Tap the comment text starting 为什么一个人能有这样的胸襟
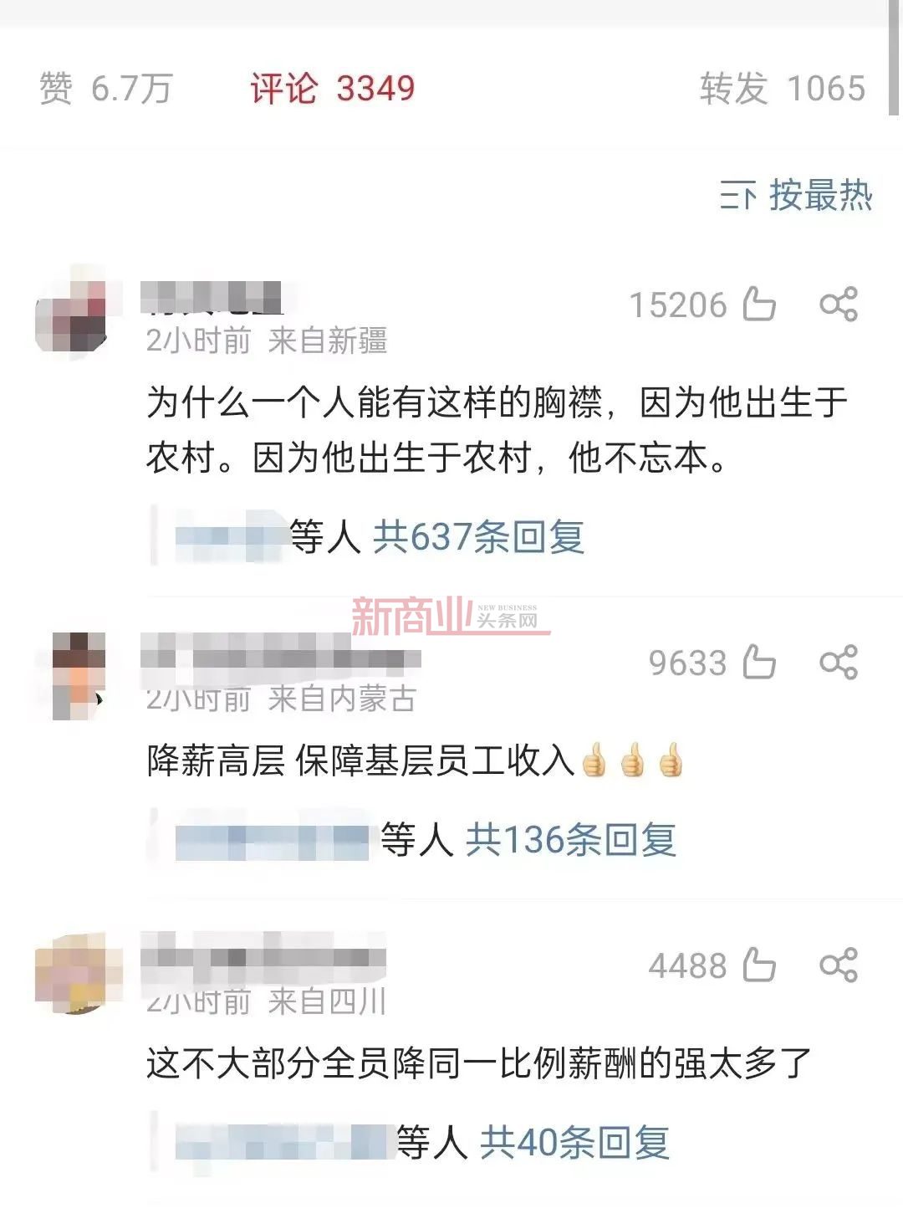The width and height of the screenshot is (903, 1229). (497, 430)
